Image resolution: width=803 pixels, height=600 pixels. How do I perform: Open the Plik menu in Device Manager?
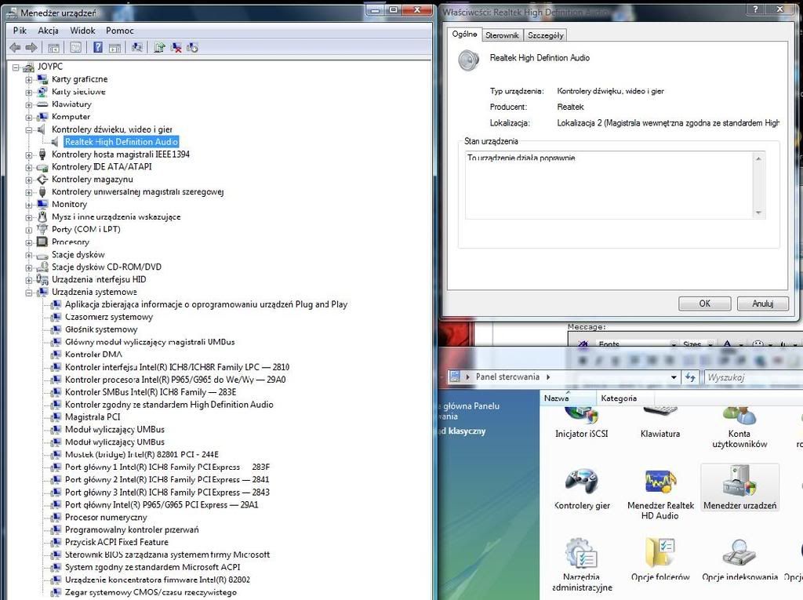pyautogui.click(x=20, y=31)
